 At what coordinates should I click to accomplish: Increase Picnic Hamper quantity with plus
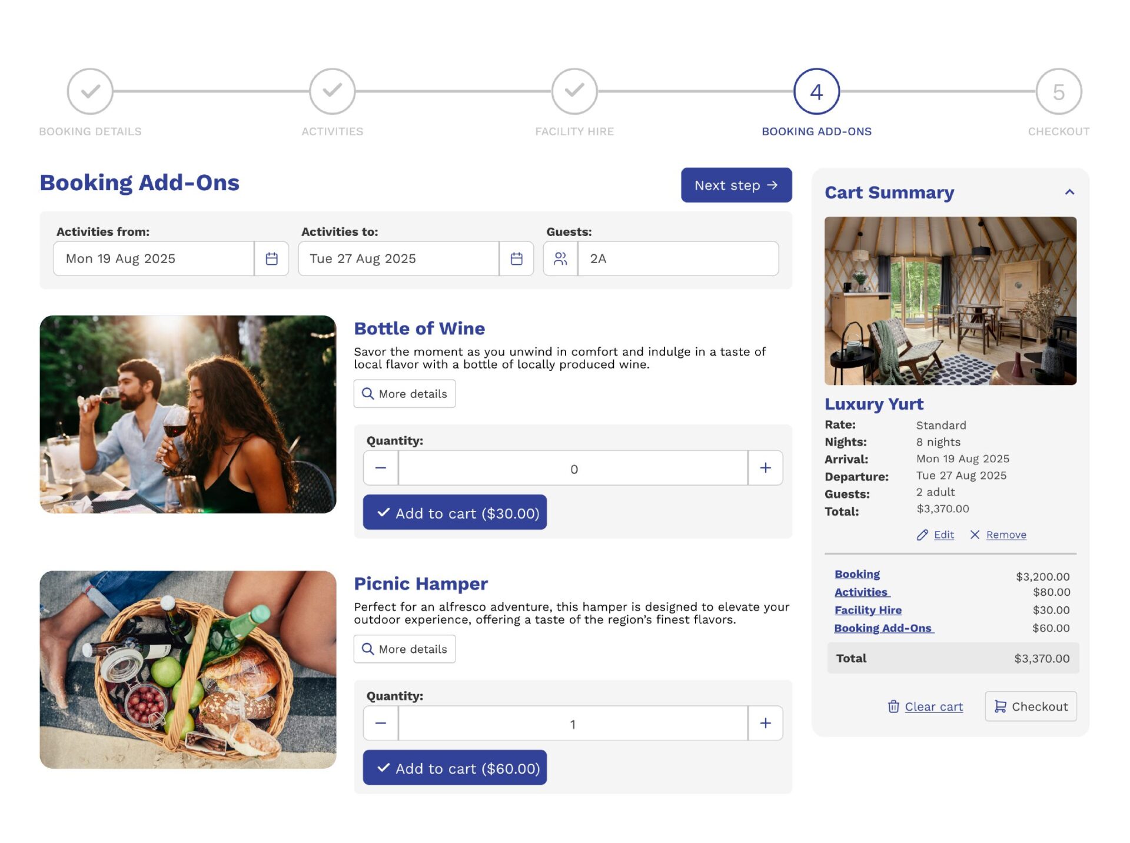pyautogui.click(x=765, y=723)
